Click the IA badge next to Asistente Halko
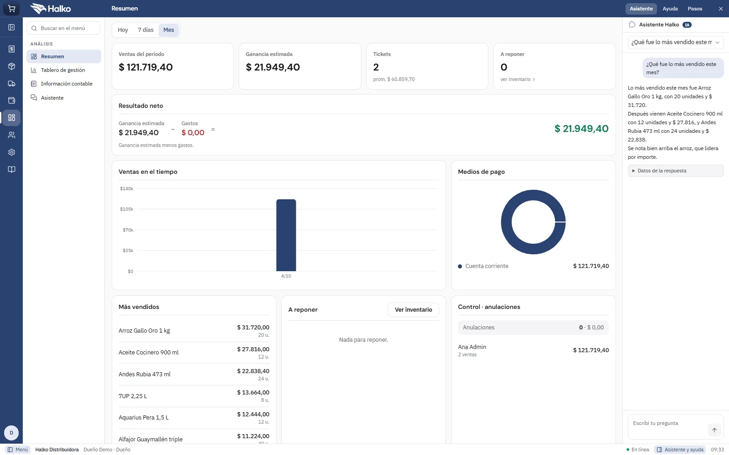This screenshot has width=729, height=455. click(687, 25)
